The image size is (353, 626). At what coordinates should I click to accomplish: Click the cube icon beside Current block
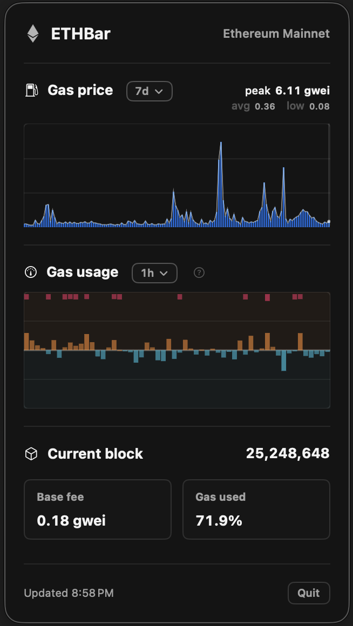coord(31,454)
